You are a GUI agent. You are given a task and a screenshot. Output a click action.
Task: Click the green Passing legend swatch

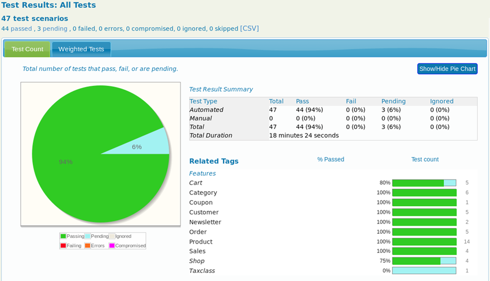(63, 236)
